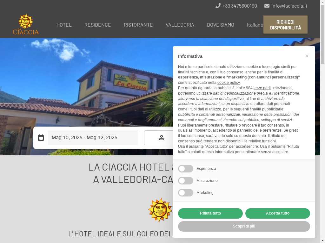The image size is (325, 243).
Task: Open the cookie policy link
Action: (x=229, y=83)
